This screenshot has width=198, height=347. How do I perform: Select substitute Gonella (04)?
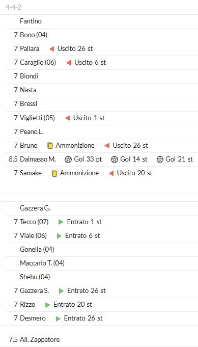37,249
